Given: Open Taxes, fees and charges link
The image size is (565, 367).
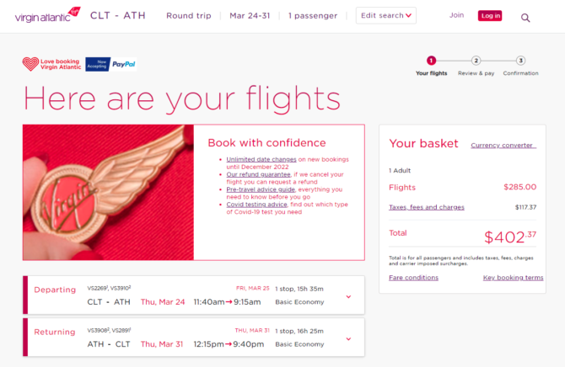Looking at the screenshot, I should (427, 207).
